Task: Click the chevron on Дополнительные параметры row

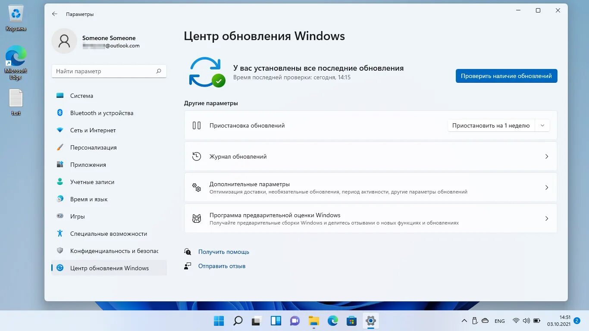Action: click(x=547, y=187)
